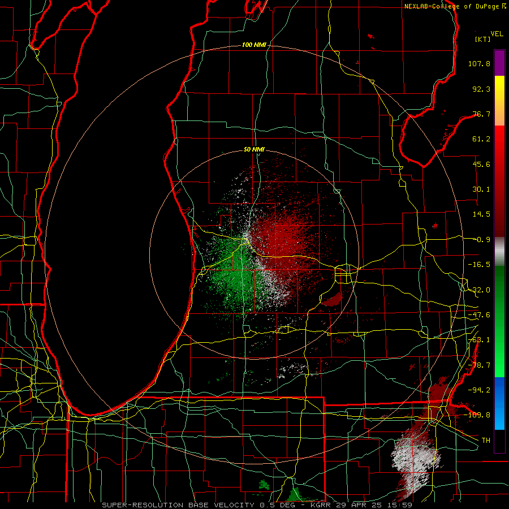Pick the blue segment of velocity color bar

click(x=499, y=403)
